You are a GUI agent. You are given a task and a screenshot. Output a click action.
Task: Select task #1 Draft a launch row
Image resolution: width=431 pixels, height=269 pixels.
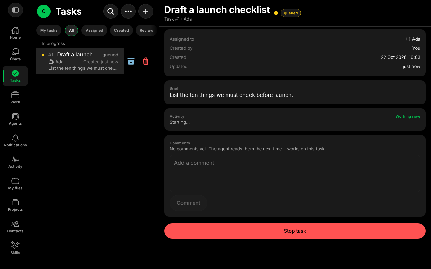(80, 61)
